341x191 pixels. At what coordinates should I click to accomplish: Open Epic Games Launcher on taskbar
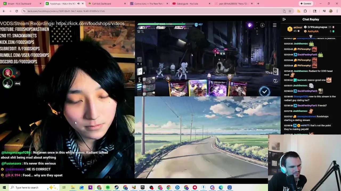[143, 188]
